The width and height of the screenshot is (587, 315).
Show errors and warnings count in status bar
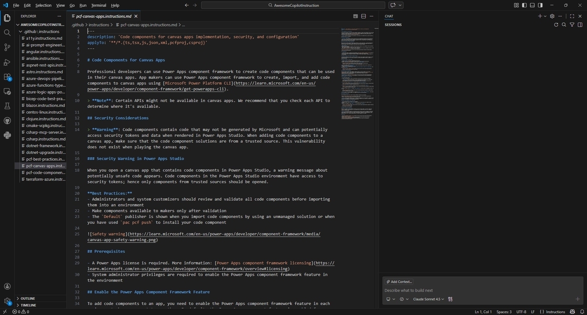pos(21,312)
